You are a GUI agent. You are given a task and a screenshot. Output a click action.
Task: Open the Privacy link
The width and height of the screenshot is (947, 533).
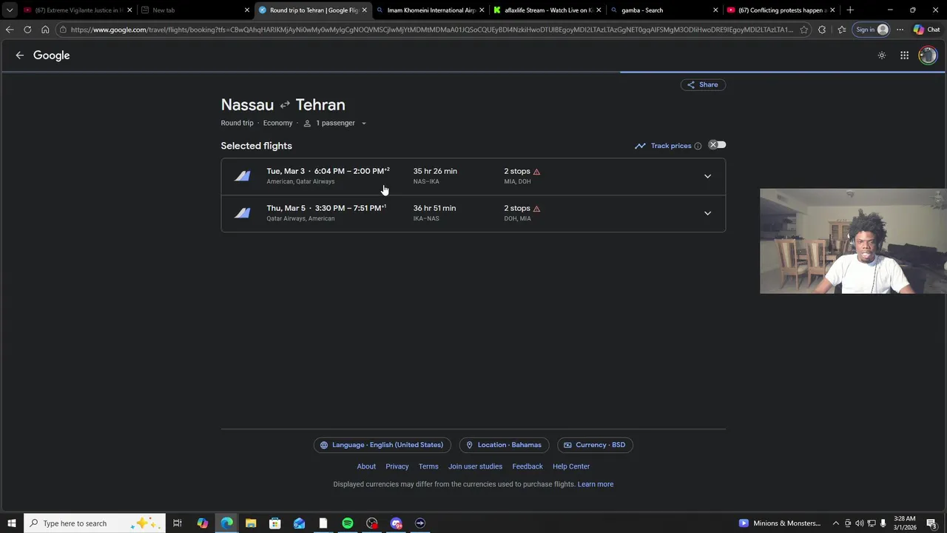397,466
